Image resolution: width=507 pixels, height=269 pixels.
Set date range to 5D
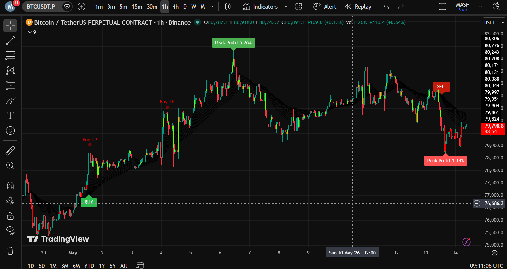coord(42,266)
